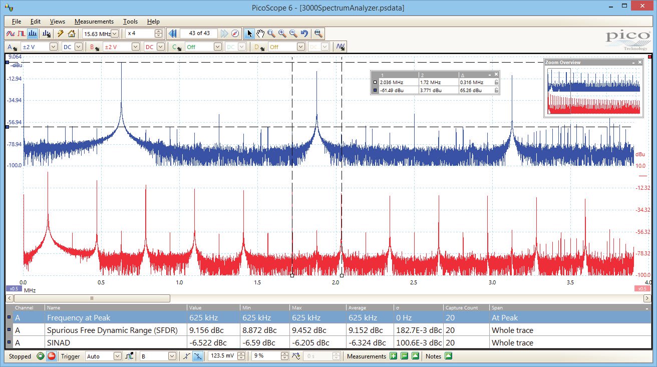Toggle the Falling edge trigger
This screenshot has width=657, height=367.
198,356
